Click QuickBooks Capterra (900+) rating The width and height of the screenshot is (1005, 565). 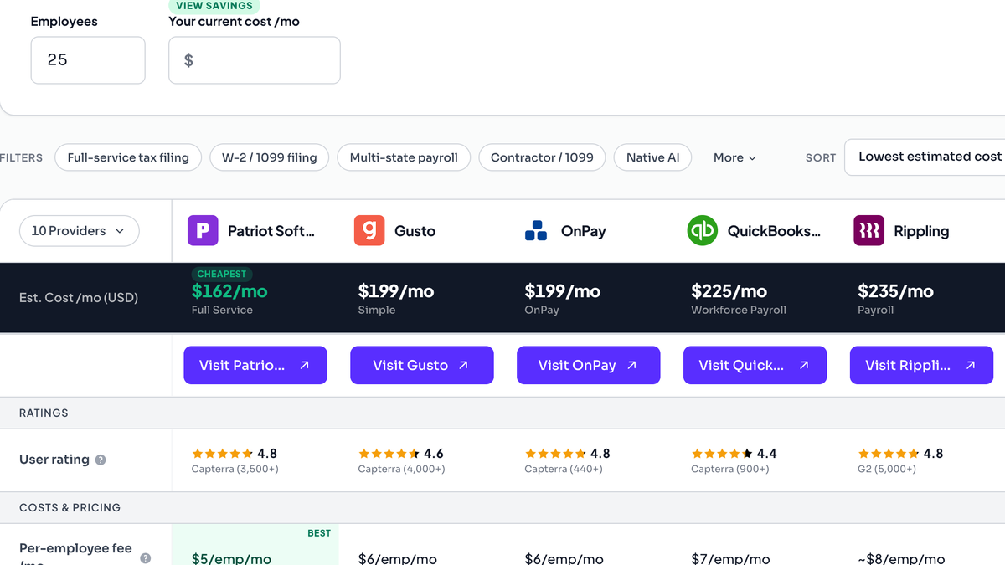click(x=730, y=469)
